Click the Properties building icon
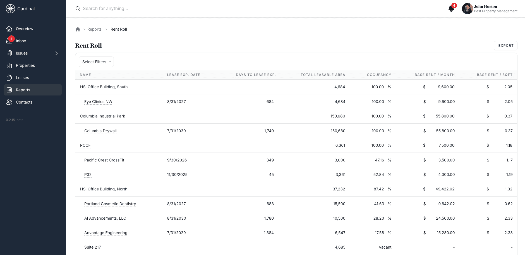 (x=9, y=65)
